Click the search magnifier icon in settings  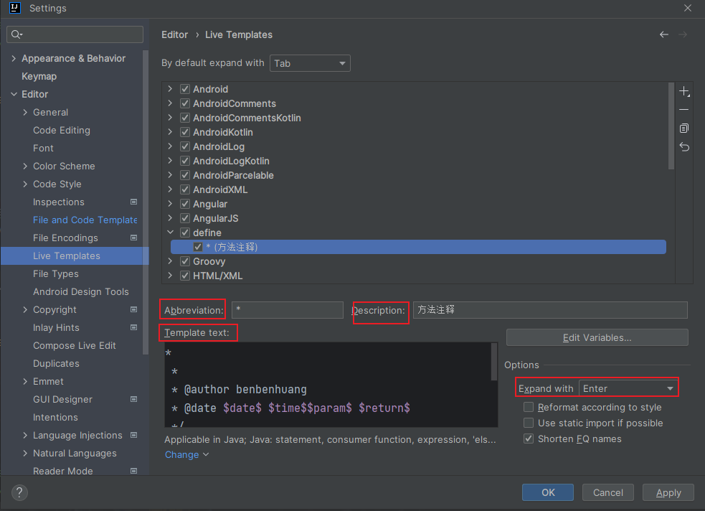click(16, 34)
